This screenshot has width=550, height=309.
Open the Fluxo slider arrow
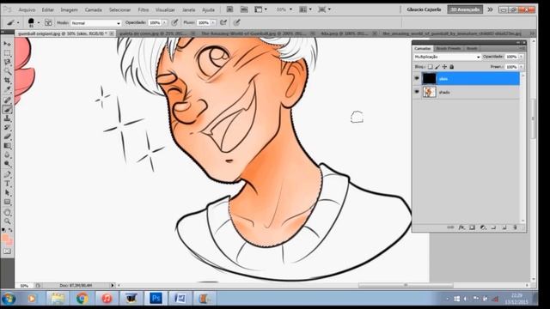213,23
